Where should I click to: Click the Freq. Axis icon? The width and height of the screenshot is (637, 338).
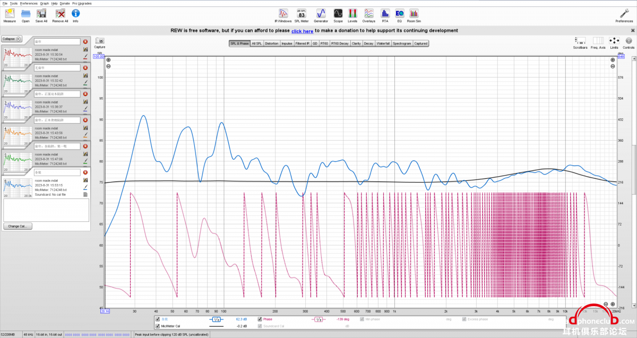(x=598, y=40)
